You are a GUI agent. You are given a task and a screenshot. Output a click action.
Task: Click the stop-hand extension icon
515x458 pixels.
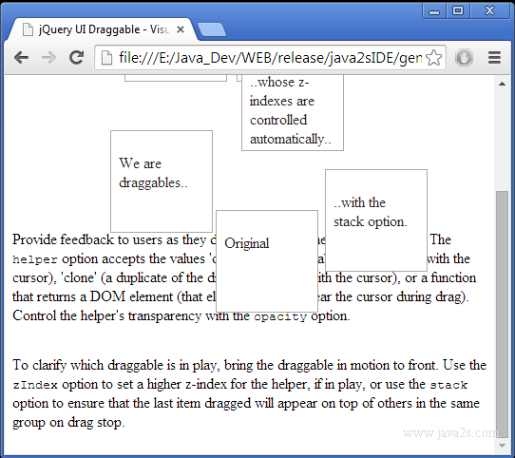point(464,58)
